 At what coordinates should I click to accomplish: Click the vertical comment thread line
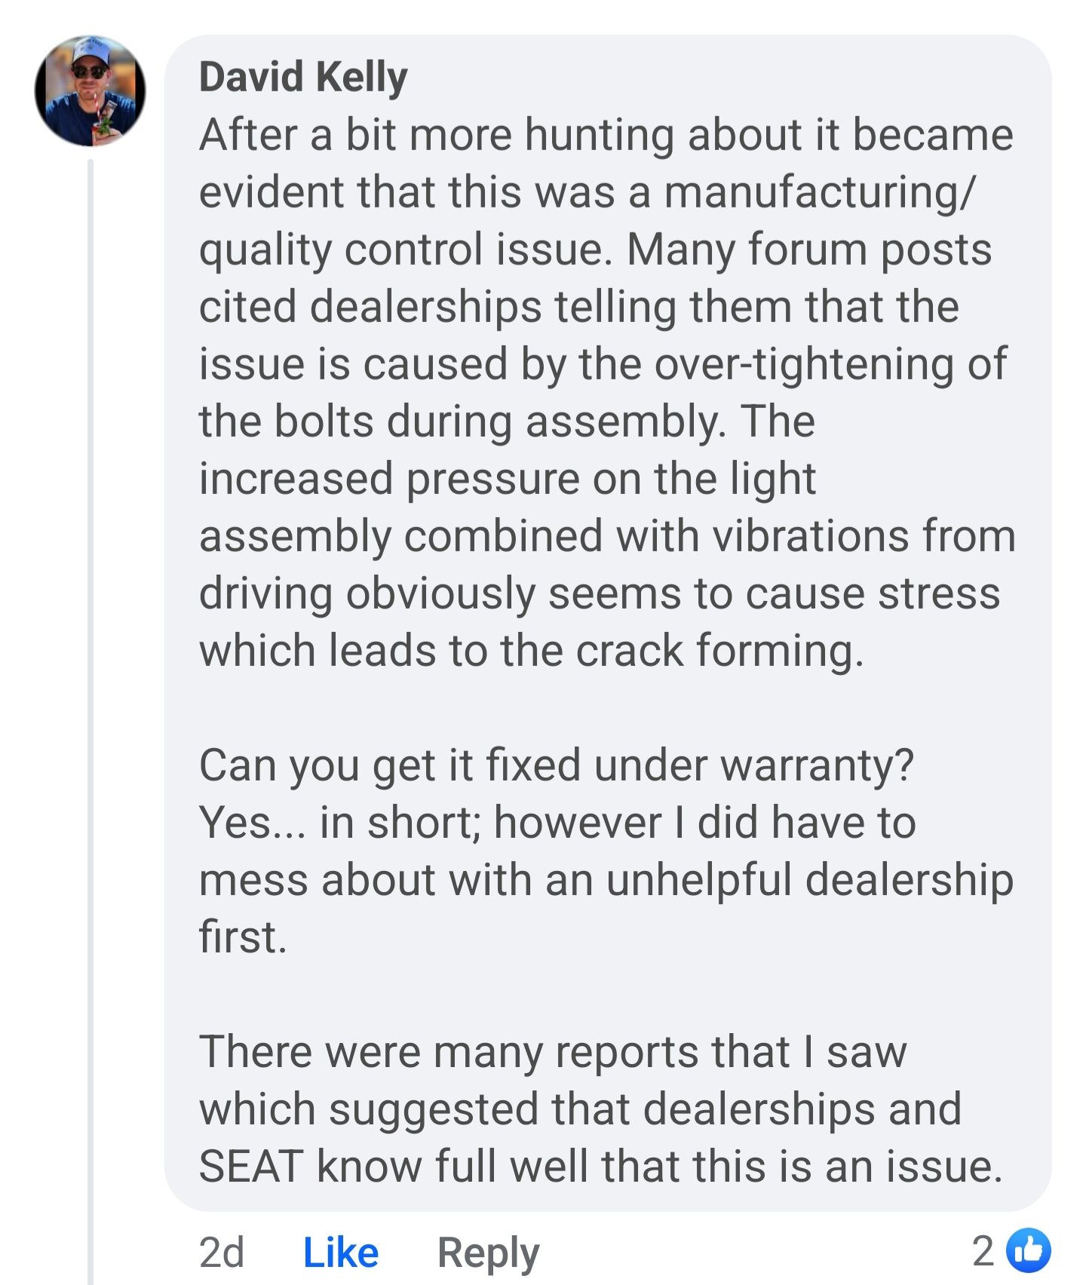[x=90, y=679]
